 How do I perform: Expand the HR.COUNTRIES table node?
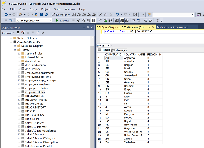[19, 96]
